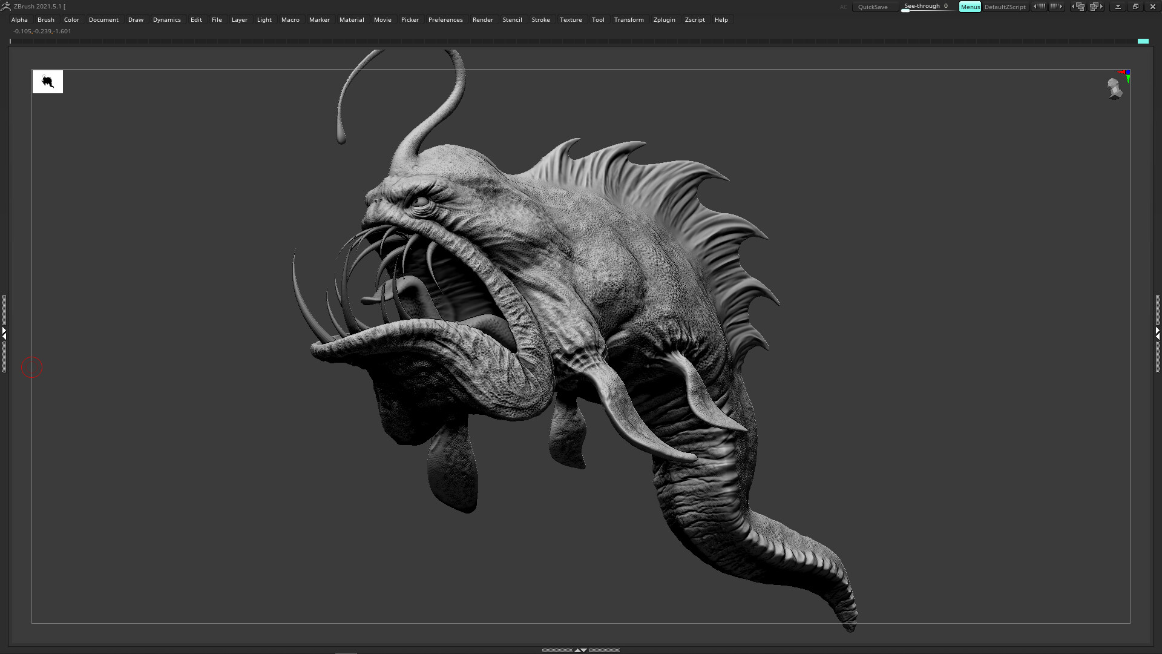
Task: Click the scroll-interface-left stripes icon
Action: [x=1039, y=7]
